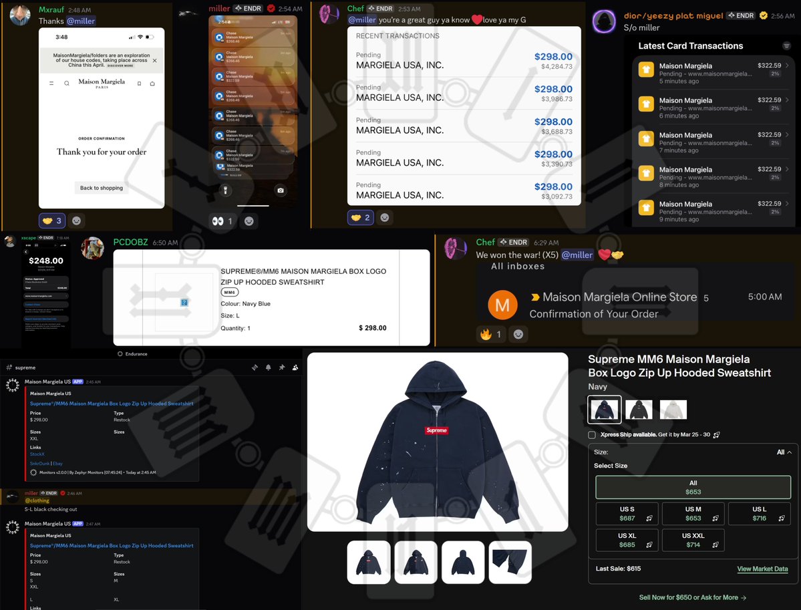
Task: Open StockX link in 2:45 AM monitor post
Action: pos(37,454)
